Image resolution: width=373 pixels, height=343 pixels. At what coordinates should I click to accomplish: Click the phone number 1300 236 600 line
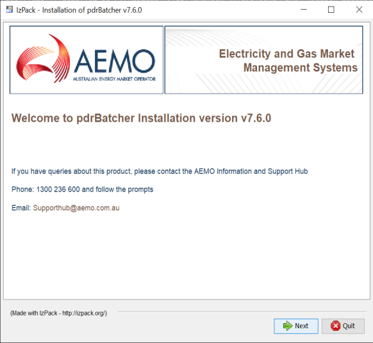(x=82, y=190)
